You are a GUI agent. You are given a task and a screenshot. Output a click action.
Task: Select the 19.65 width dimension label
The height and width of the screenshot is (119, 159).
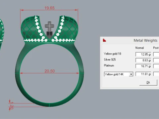49,8
